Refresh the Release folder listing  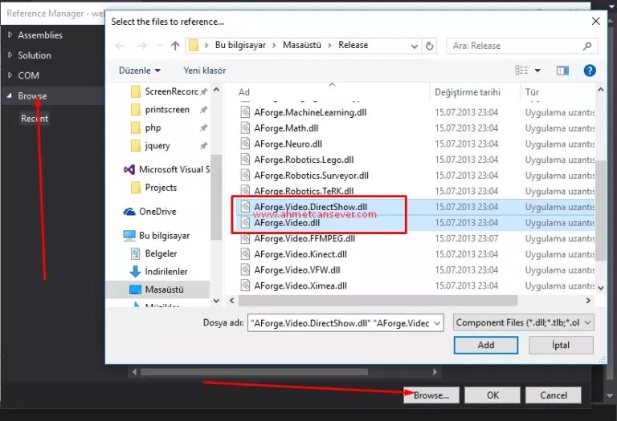click(x=429, y=46)
